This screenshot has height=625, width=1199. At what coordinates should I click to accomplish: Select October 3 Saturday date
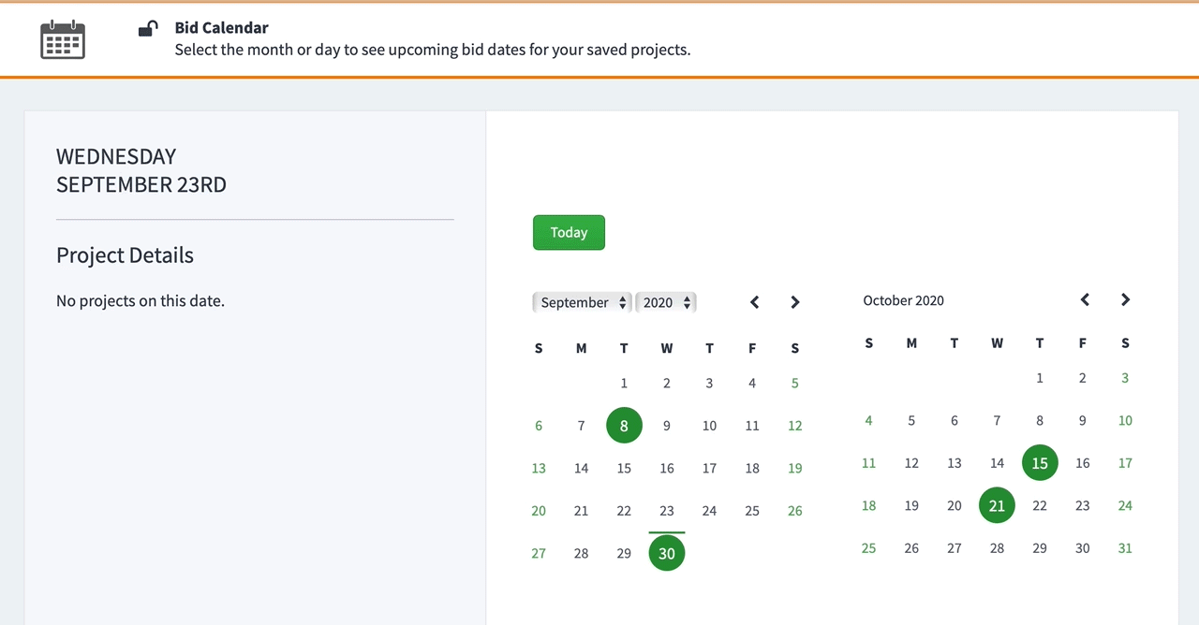(1125, 378)
